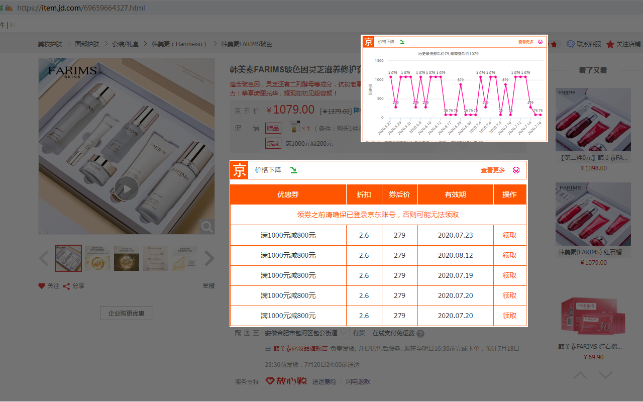Click the 优惠券 table column header
The height and width of the screenshot is (402, 643).
pos(288,194)
